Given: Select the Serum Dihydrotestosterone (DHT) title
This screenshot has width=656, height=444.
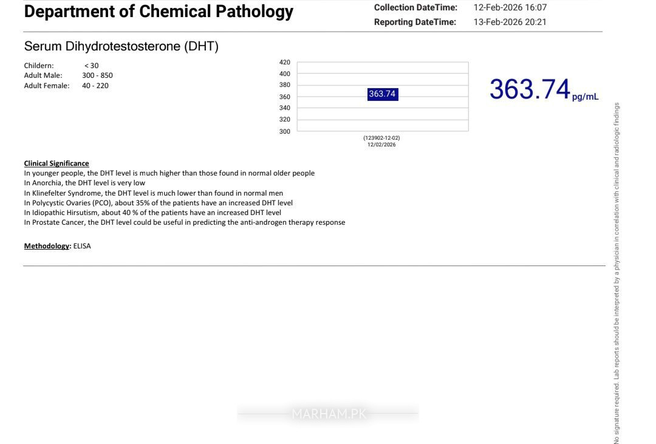Looking at the screenshot, I should pyautogui.click(x=121, y=46).
